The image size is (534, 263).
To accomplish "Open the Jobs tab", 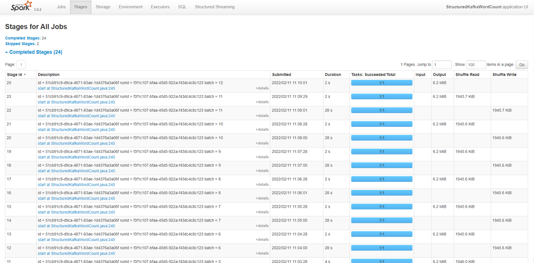I will tap(61, 7).
